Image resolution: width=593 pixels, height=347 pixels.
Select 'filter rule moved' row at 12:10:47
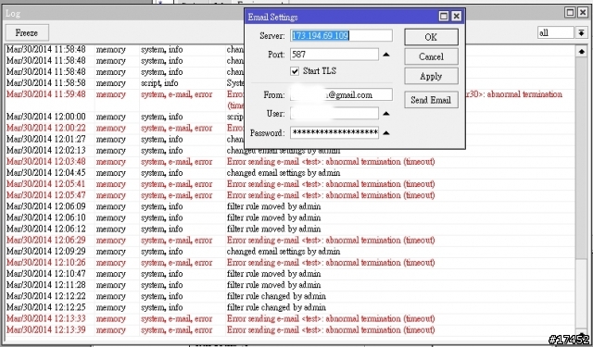(x=290, y=274)
